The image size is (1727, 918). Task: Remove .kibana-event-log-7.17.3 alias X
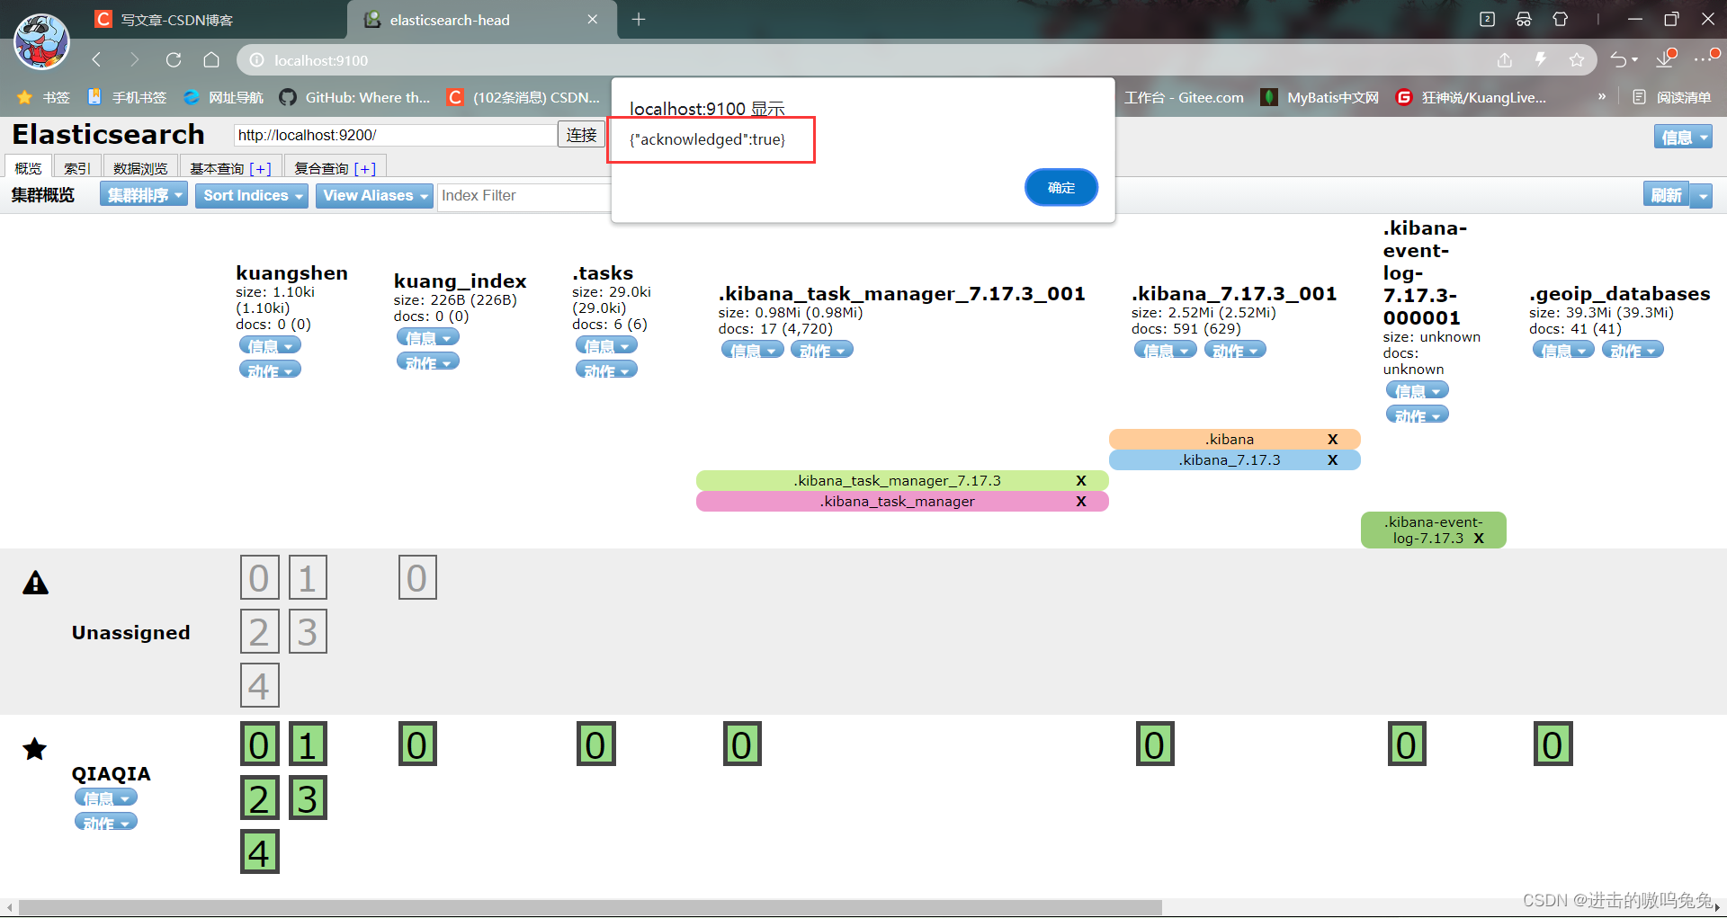[x=1479, y=539]
